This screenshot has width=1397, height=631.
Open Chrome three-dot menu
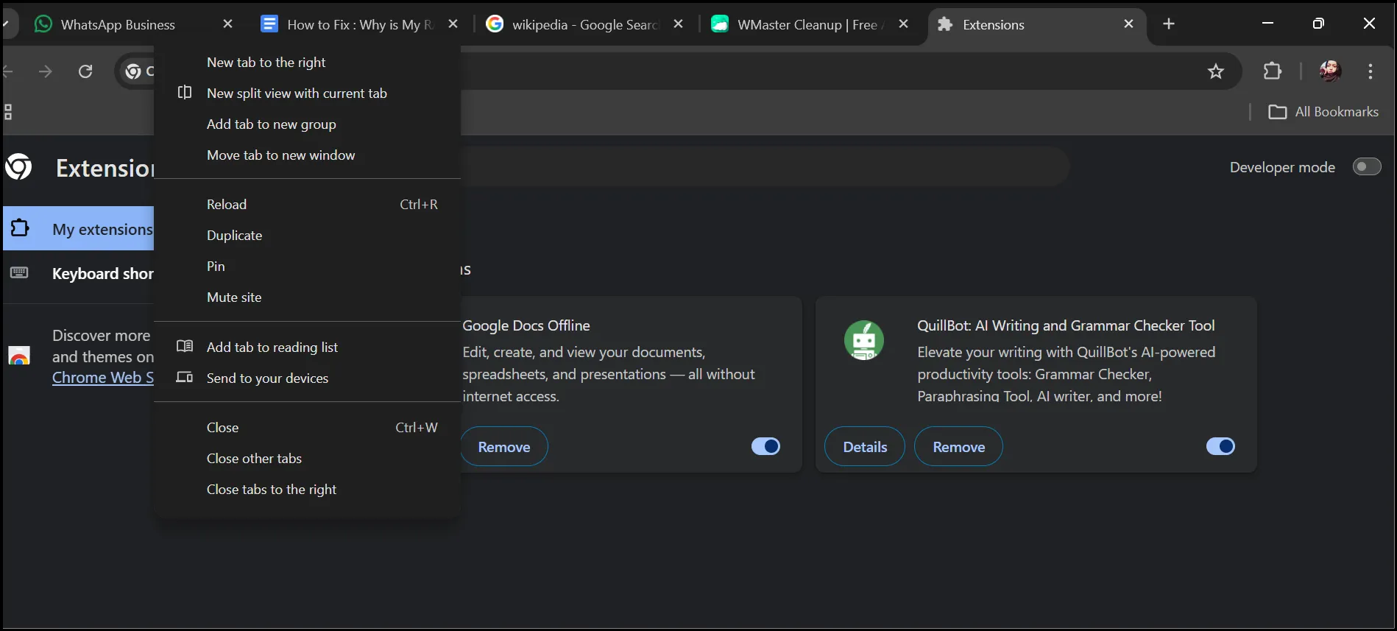1371,71
